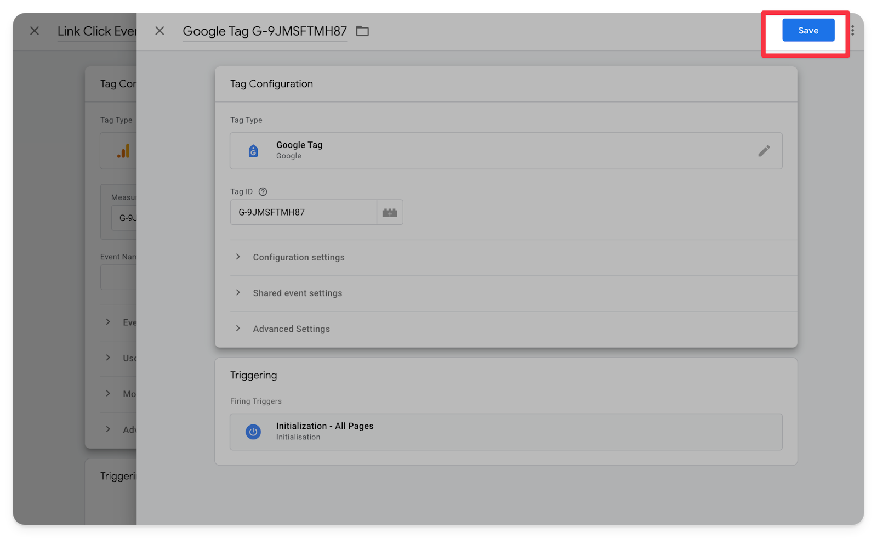Click the Event Name field in background
Image resolution: width=877 pixels, height=538 pixels.
[118, 278]
